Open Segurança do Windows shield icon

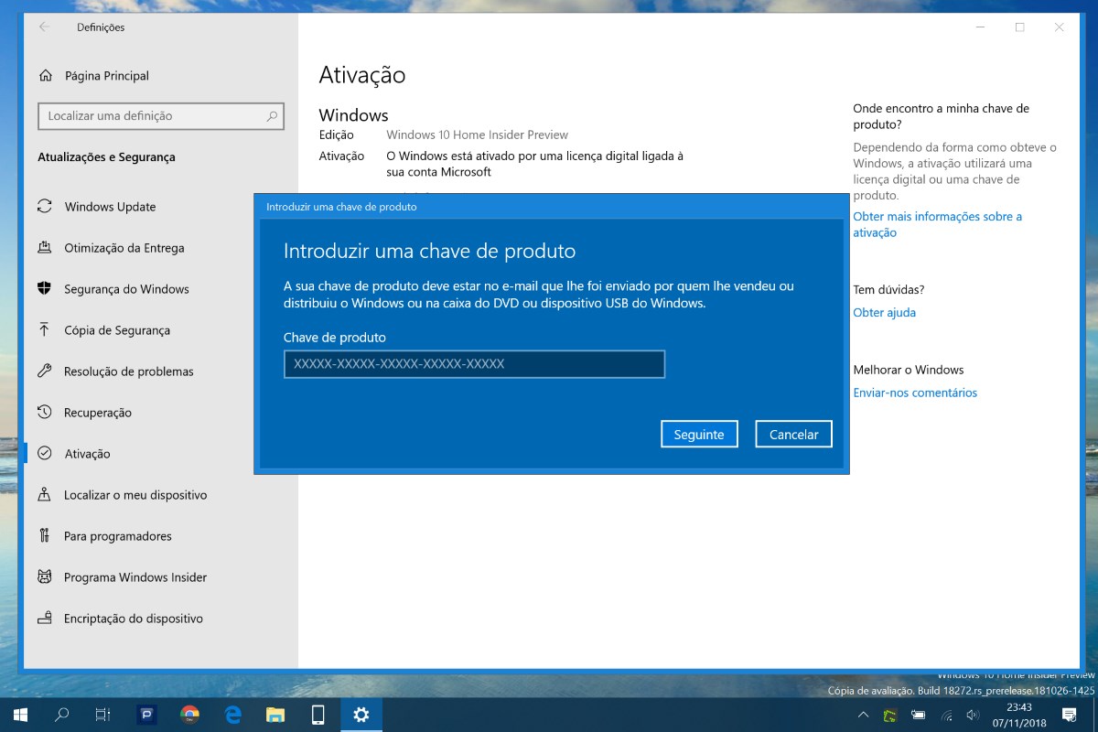44,289
